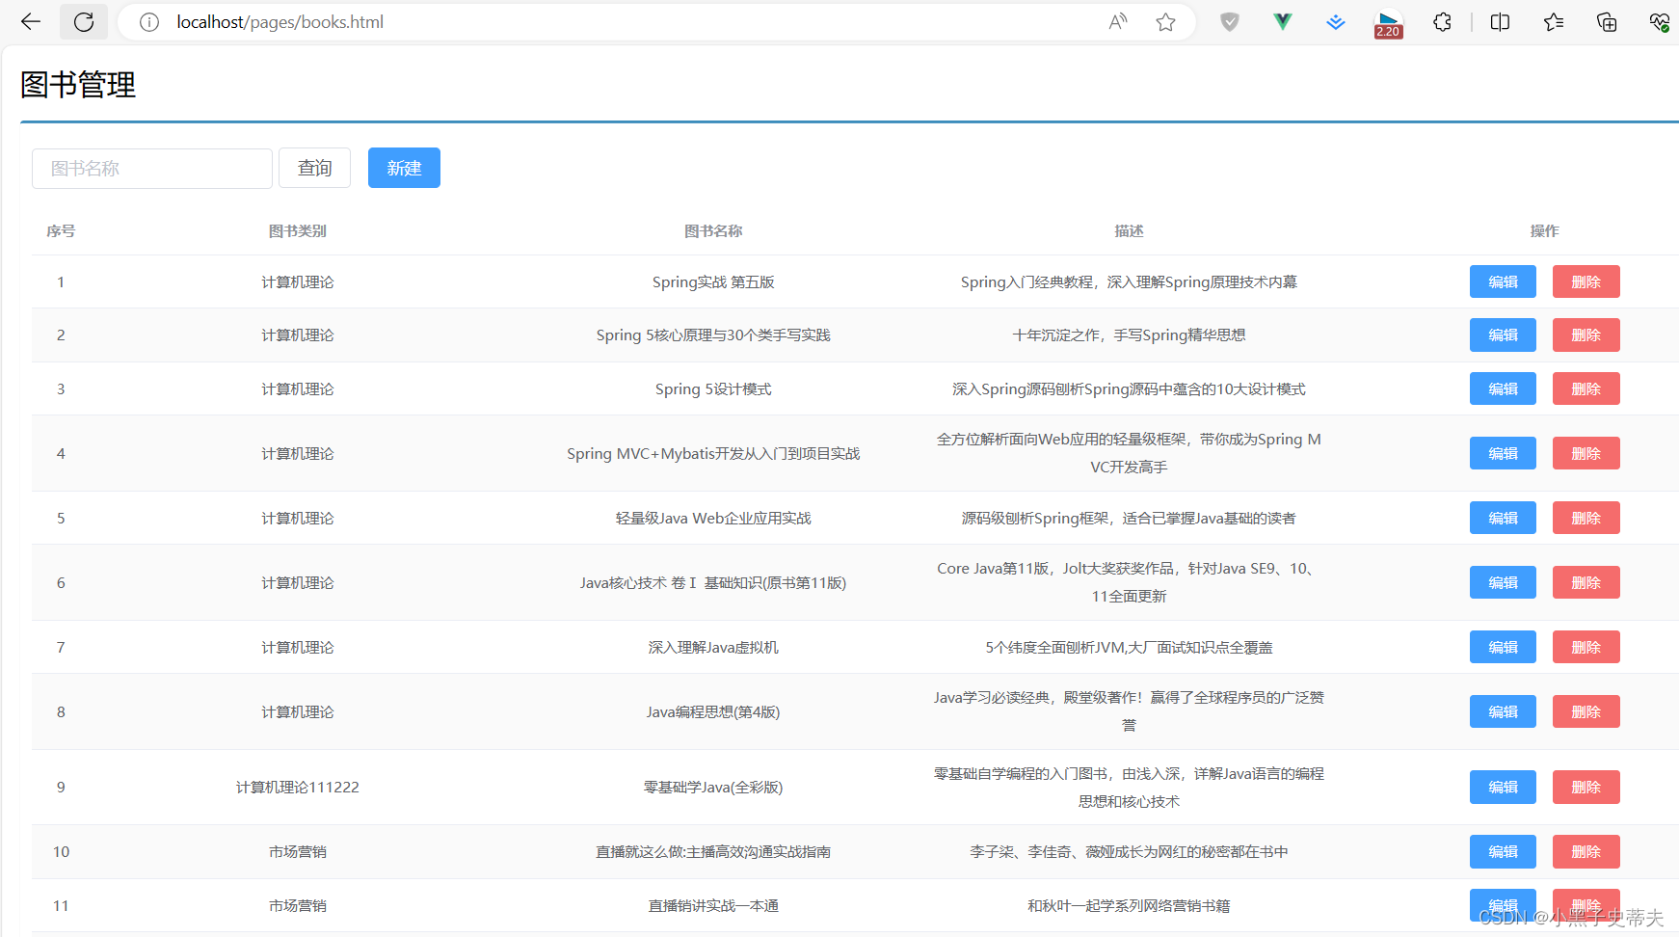
Task: Select the 图书管理 page heading
Action: [78, 85]
